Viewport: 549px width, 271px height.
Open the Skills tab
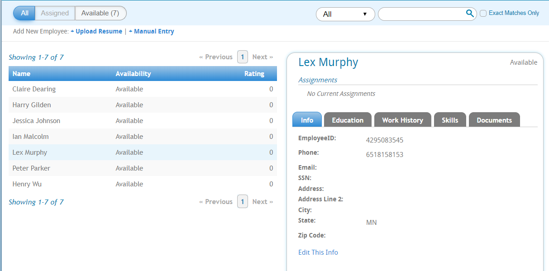coord(450,120)
